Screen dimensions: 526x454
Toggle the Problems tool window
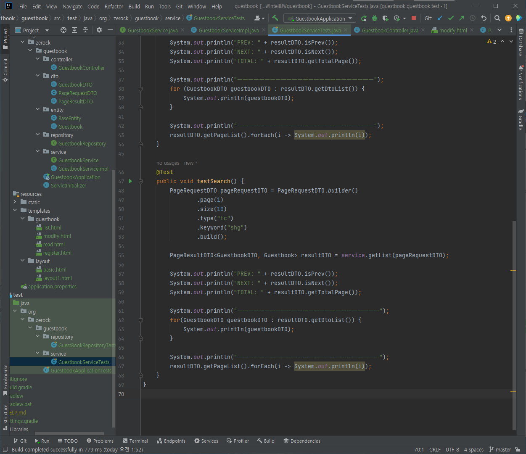coord(100,441)
